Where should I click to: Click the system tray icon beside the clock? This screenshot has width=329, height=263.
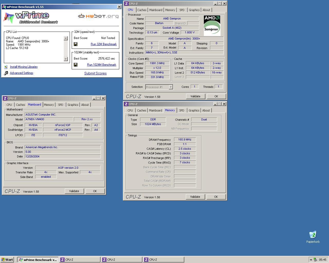315,260
